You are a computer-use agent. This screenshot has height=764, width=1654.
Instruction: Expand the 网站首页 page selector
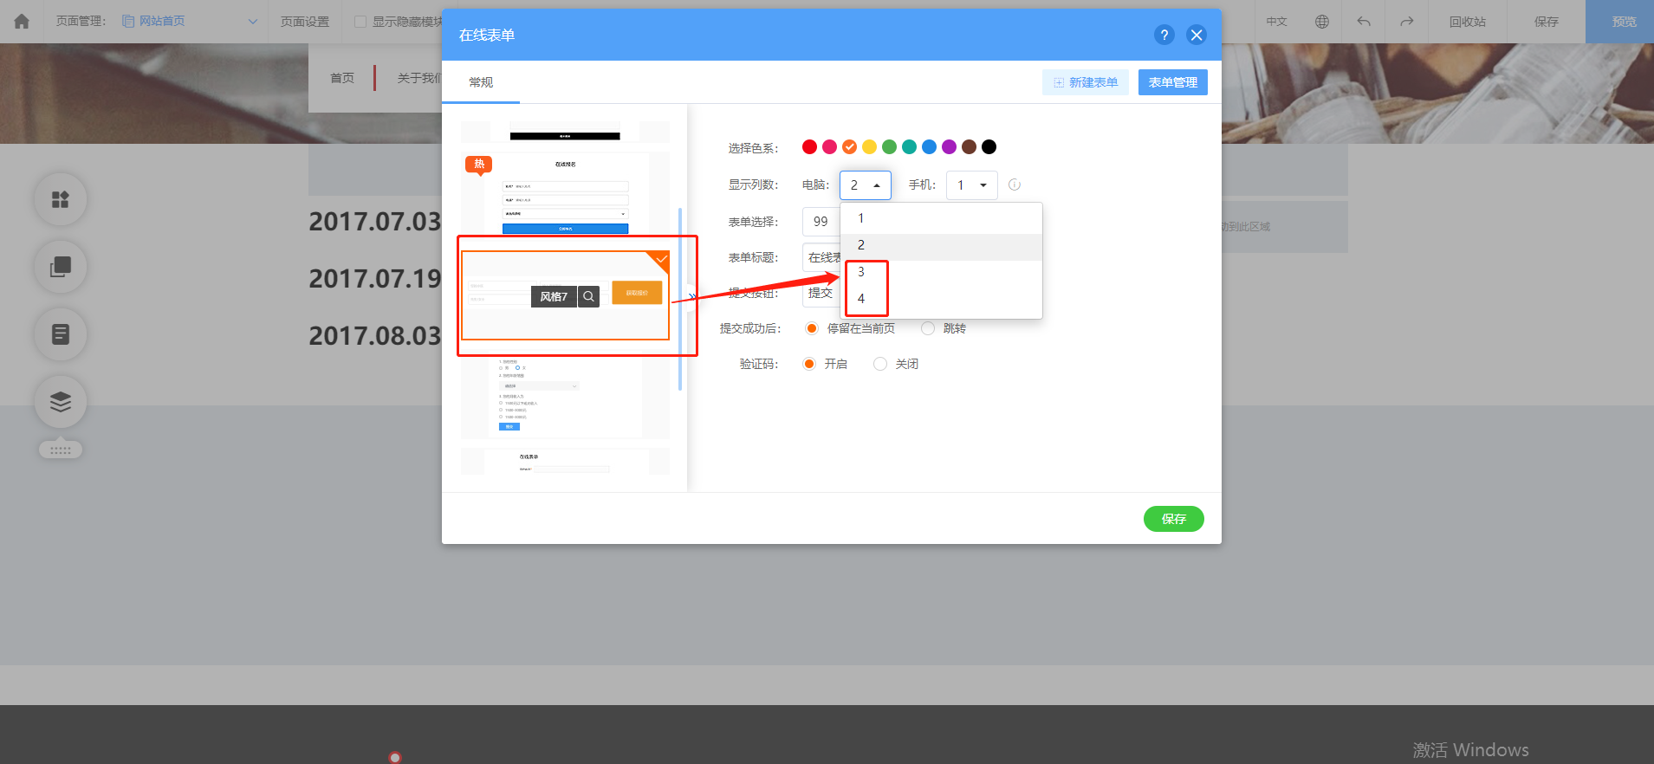190,22
